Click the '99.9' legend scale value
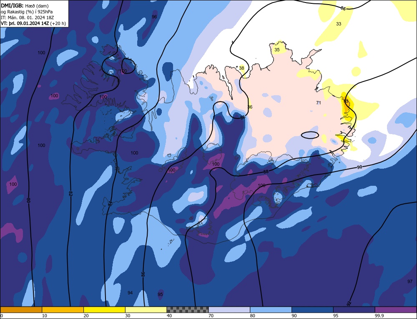 [378, 316]
